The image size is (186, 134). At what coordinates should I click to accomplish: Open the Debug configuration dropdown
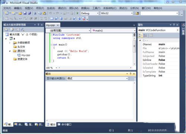(97, 13)
